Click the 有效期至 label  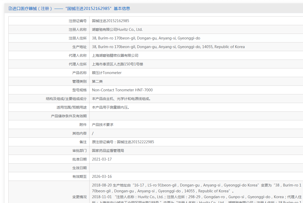[79, 177]
